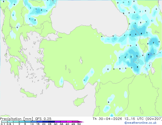162x125 pixels.
Task: Select the 0.5–1 mm legend color box
Action: (x=10, y=122)
